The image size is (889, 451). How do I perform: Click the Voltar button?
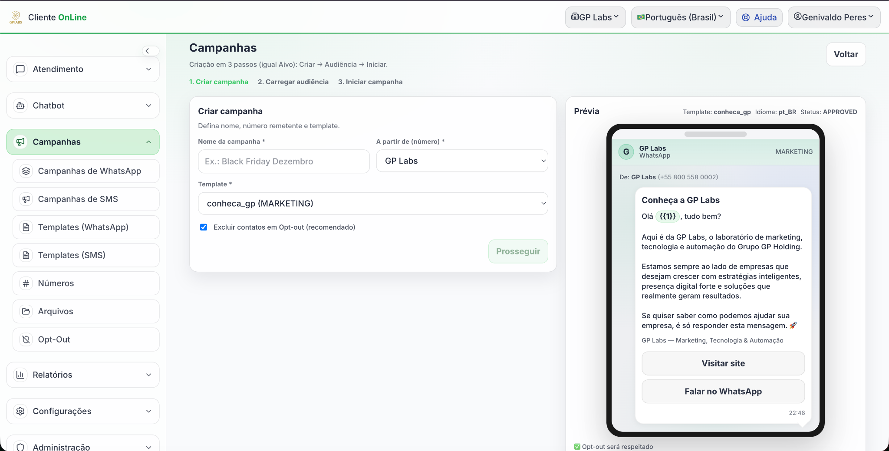point(846,54)
